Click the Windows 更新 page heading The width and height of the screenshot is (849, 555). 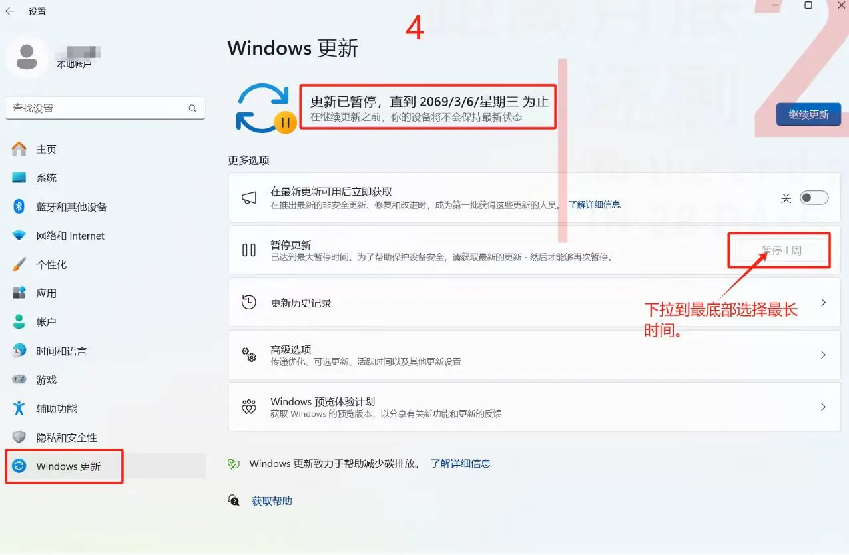tap(293, 48)
